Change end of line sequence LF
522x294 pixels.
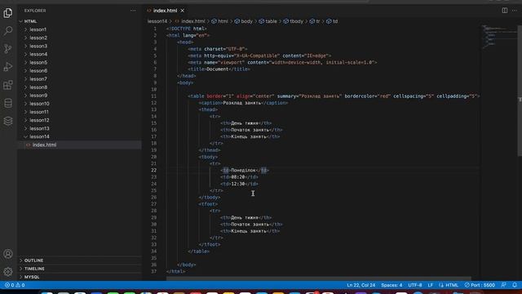click(430, 285)
